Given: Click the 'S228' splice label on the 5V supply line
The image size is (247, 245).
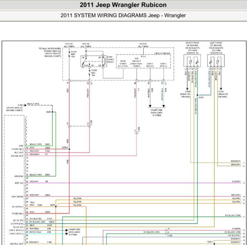Looking at the screenshot, I should (52, 205).
